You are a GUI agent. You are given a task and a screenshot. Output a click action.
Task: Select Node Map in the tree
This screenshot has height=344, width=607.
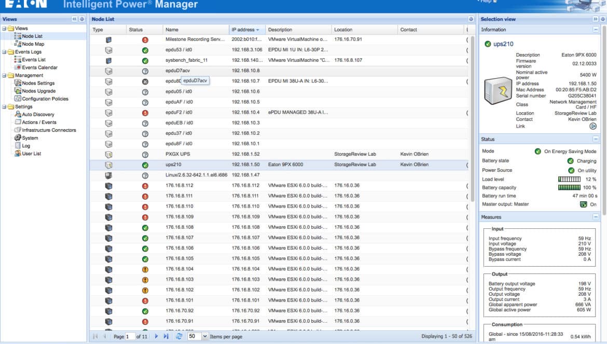[33, 44]
